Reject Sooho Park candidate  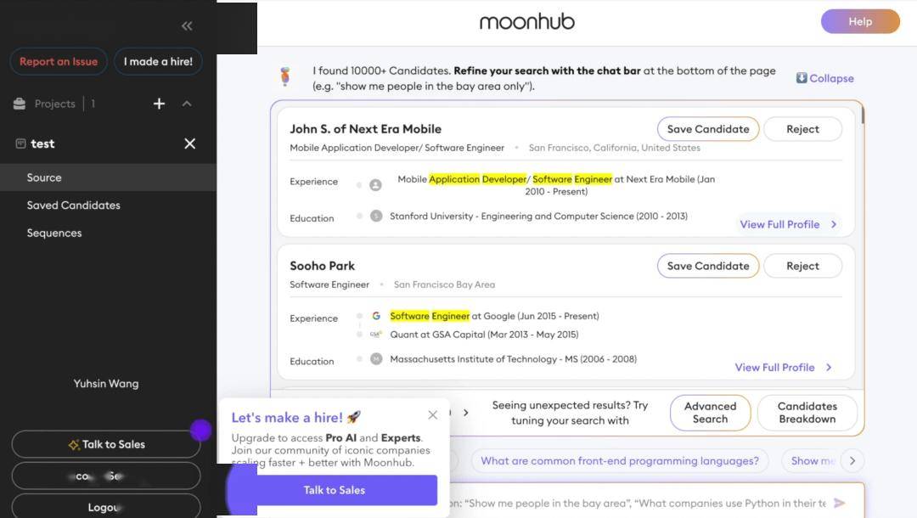(802, 266)
